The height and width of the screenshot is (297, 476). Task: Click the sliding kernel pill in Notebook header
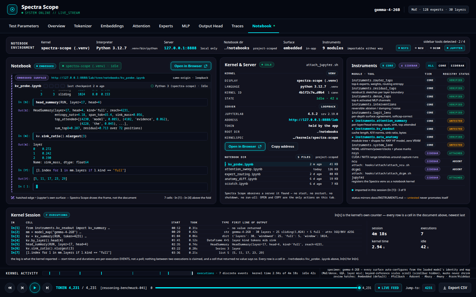point(90,66)
